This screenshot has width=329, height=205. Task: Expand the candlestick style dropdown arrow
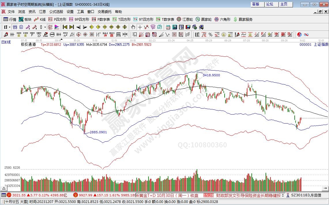coord(45,27)
